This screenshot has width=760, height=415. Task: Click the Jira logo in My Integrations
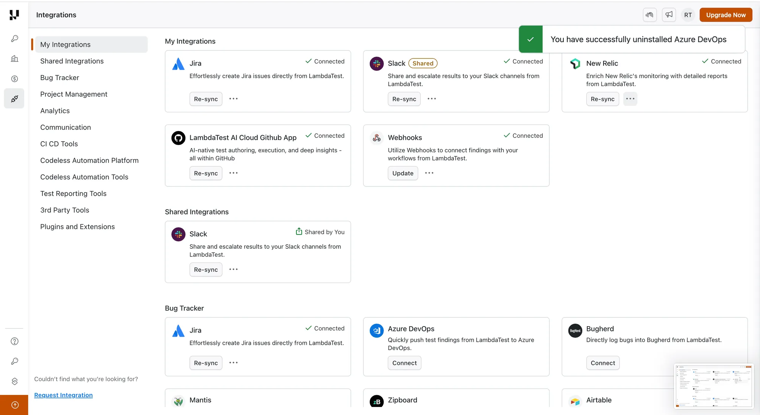178,63
